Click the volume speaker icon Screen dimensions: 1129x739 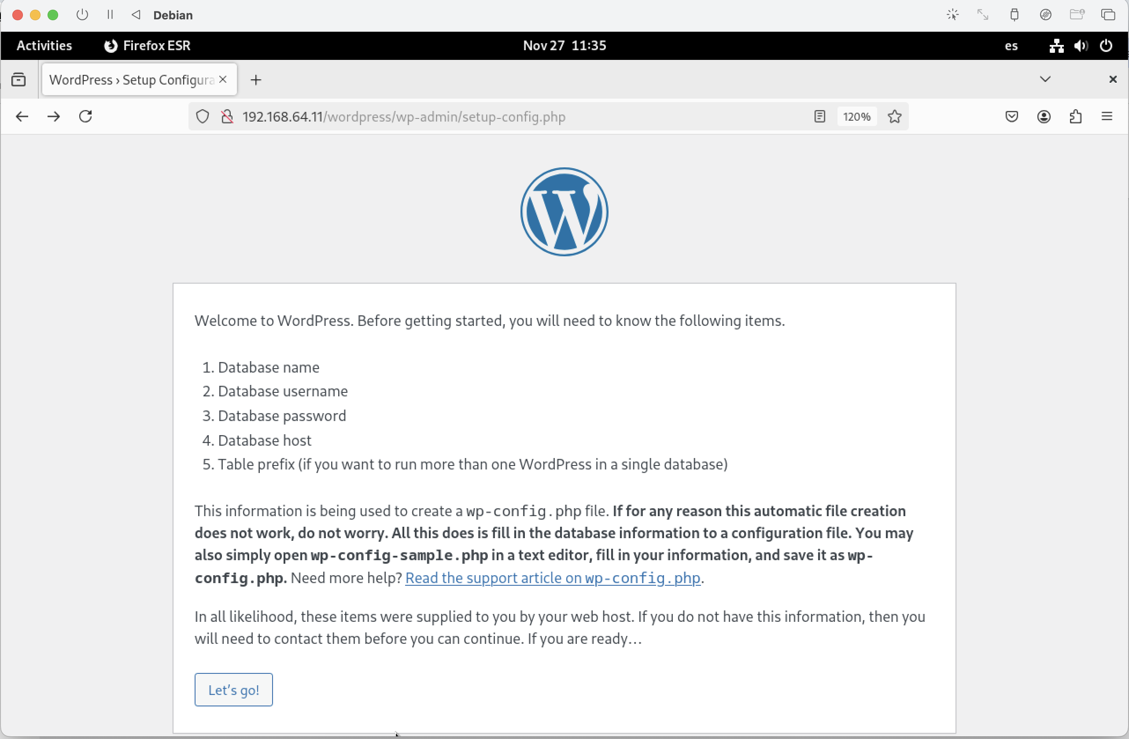point(1081,46)
